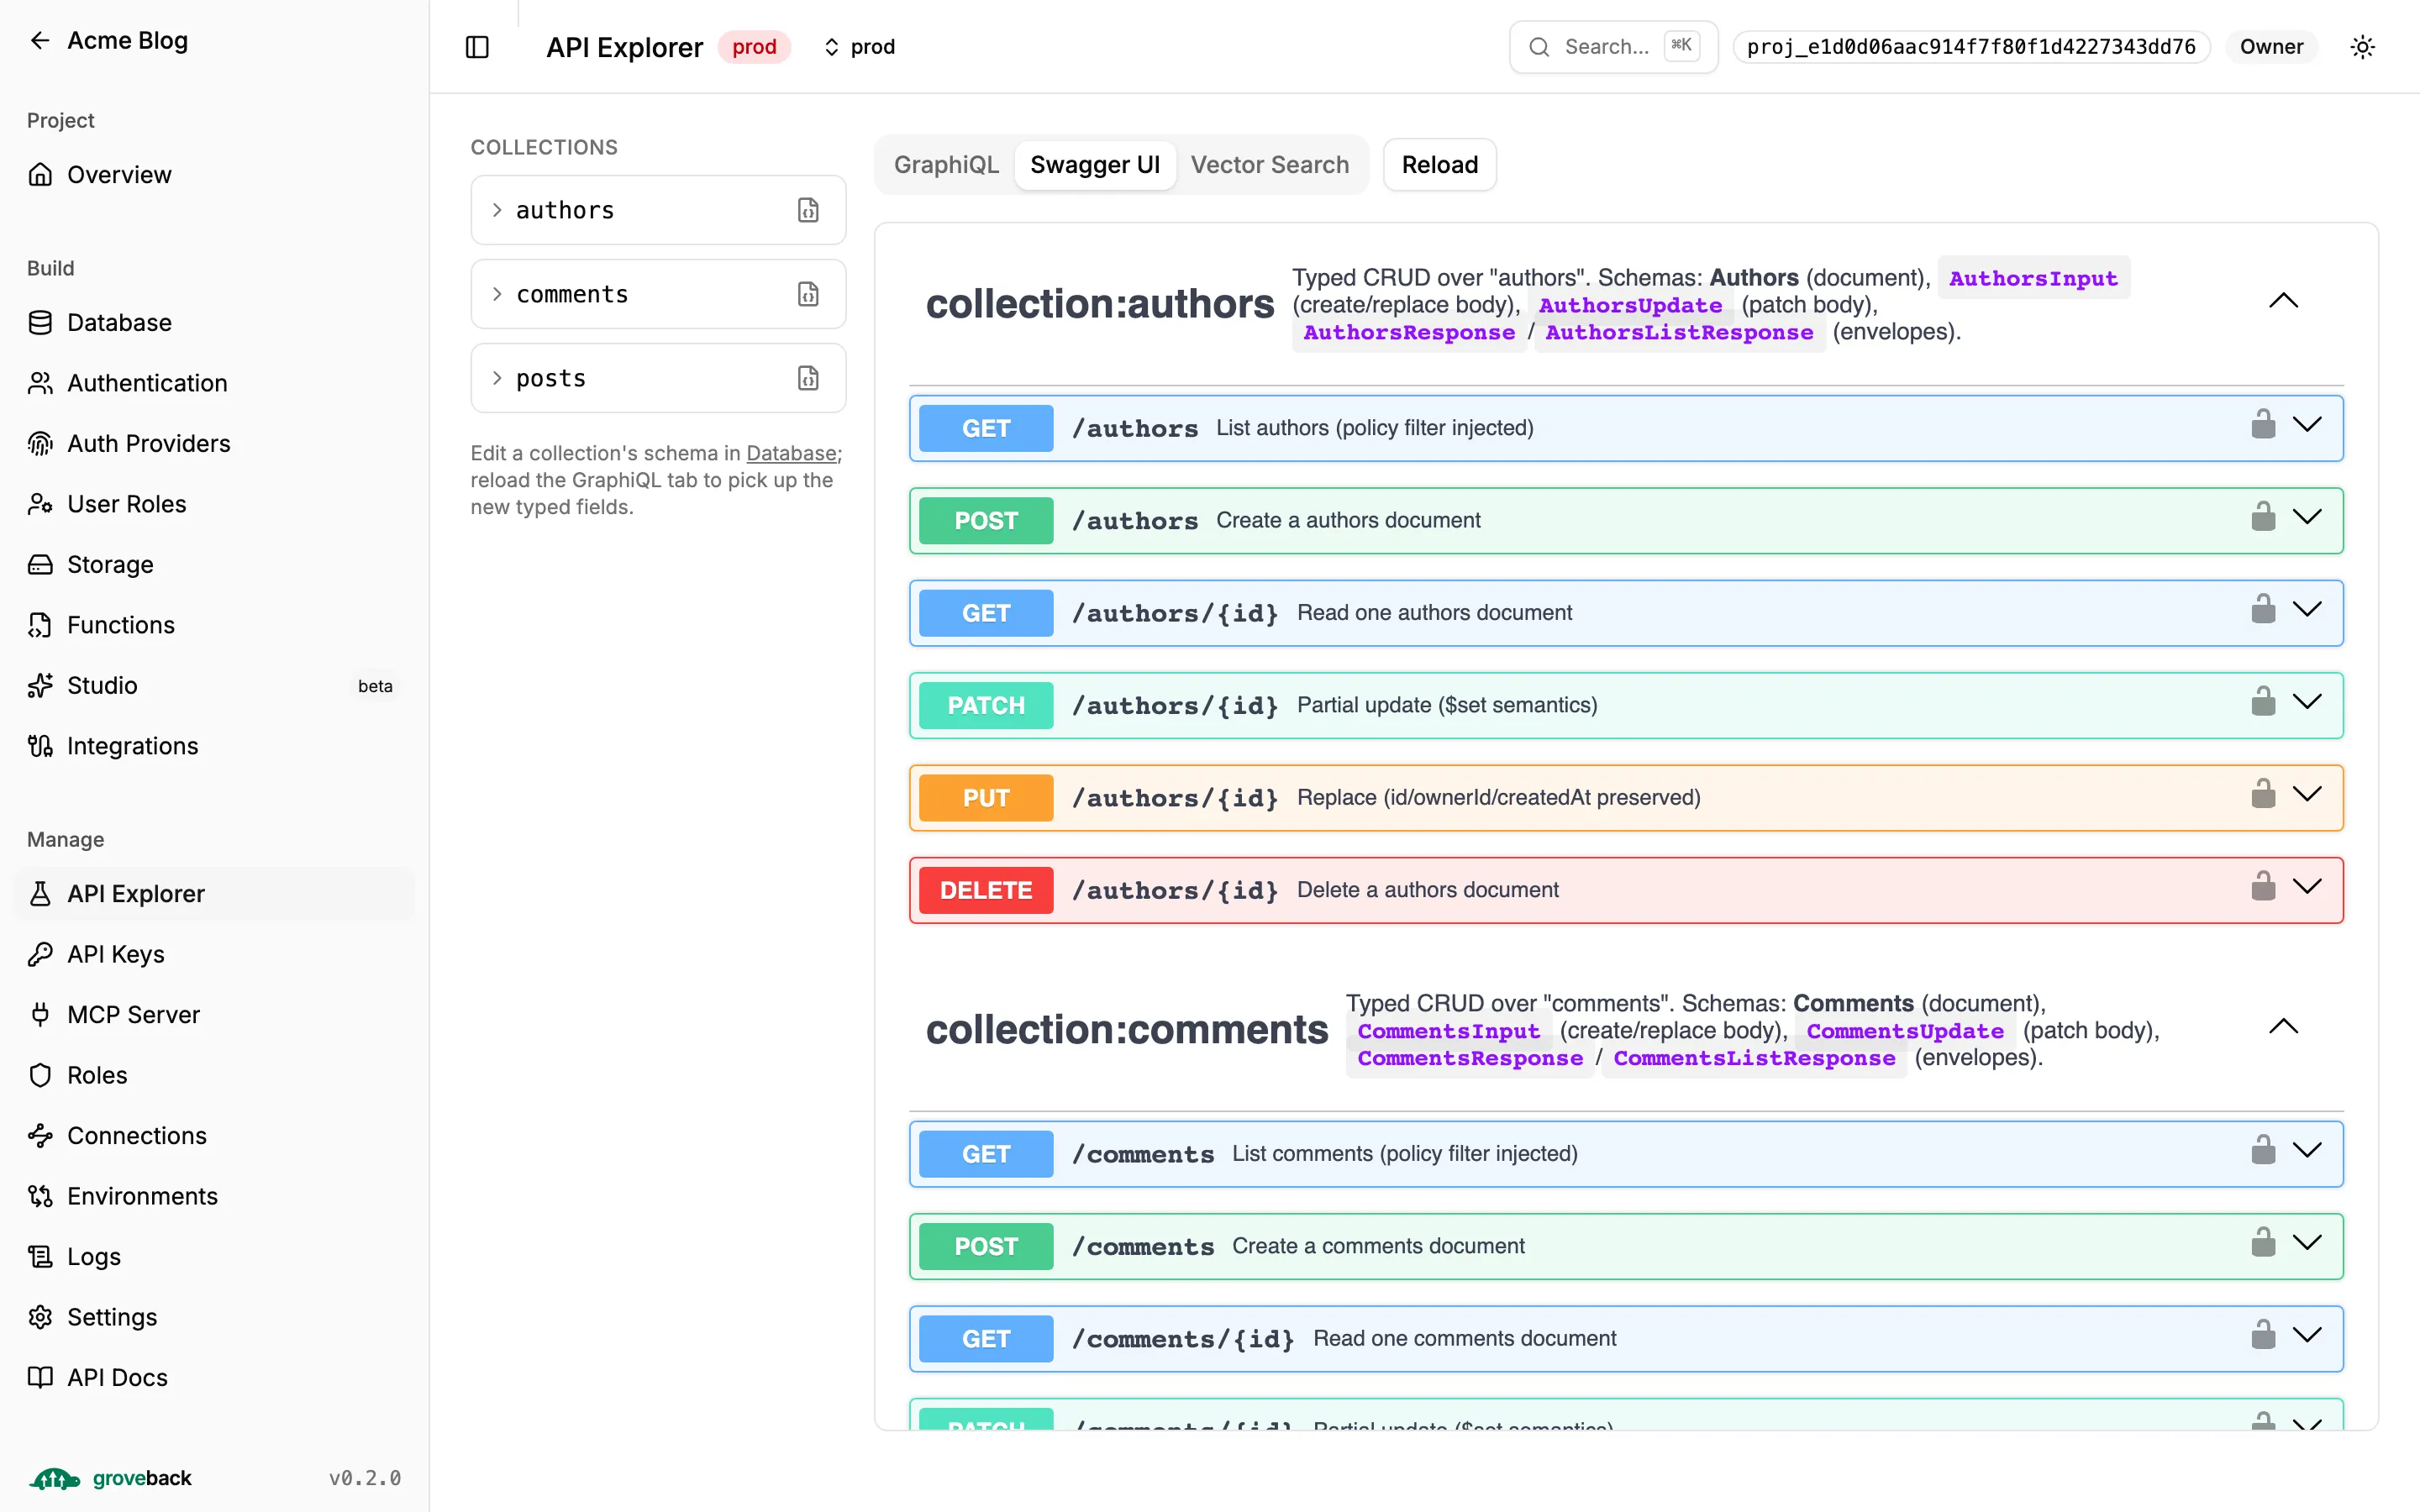
Task: Click the lock icon on GET /authors
Action: [2263, 424]
